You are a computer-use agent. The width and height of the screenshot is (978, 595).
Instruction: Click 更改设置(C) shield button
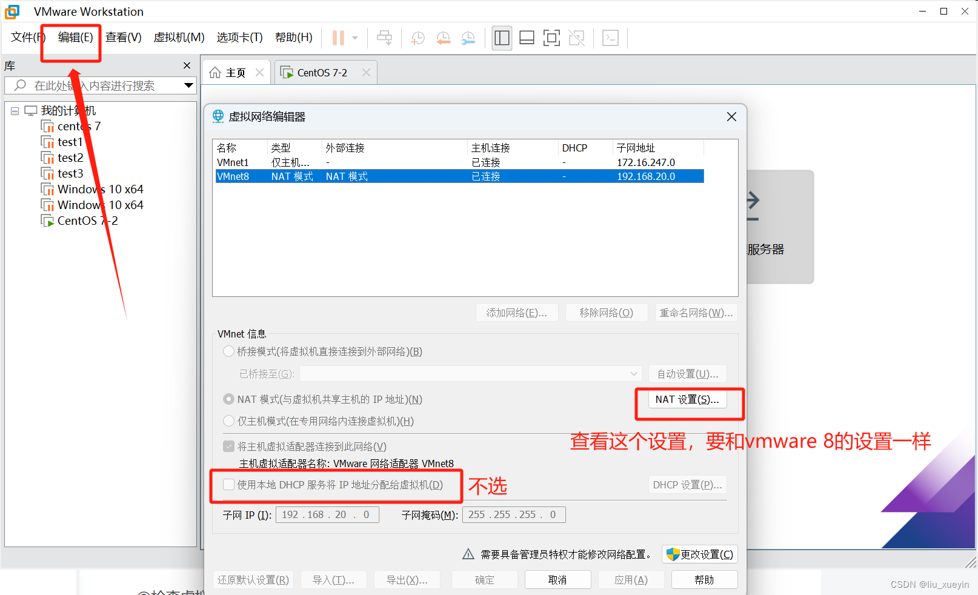[x=700, y=554]
